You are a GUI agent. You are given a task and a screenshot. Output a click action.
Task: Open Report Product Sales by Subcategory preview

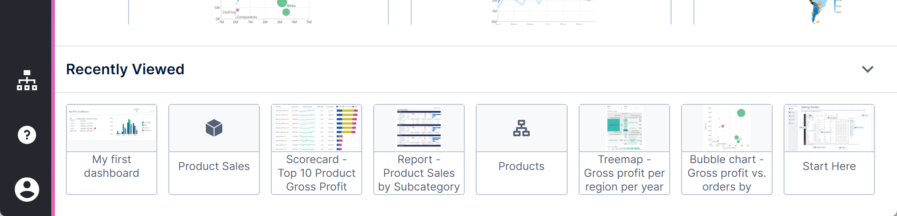pos(419,128)
